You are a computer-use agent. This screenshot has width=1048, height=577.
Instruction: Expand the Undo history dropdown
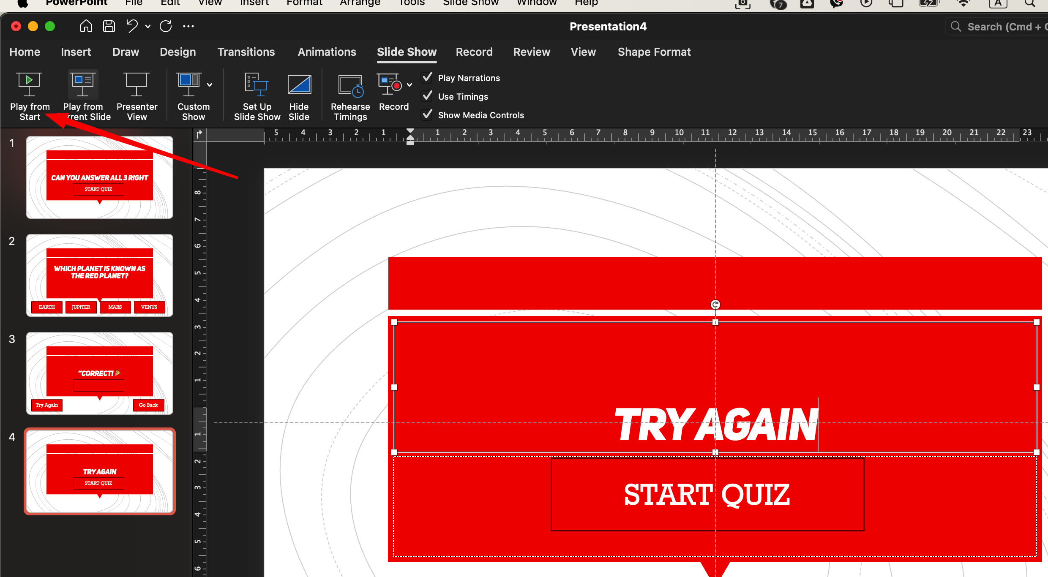148,27
